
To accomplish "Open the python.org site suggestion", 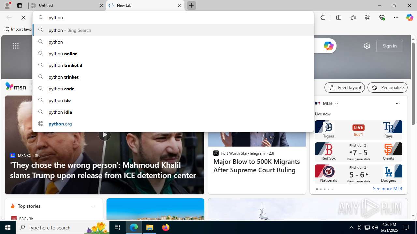I will click(x=173, y=124).
